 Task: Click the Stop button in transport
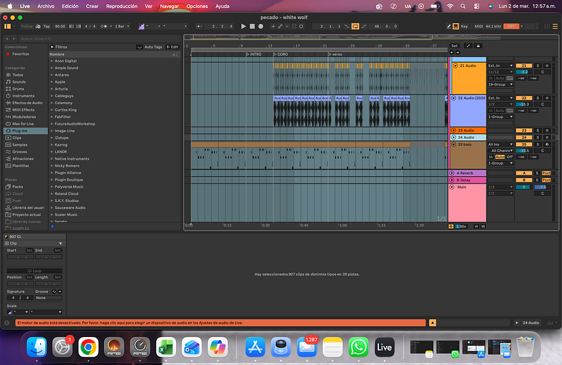coord(252,26)
